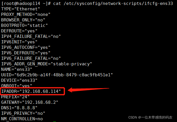Click the IPV4_FAILURE_FATAL="no" line
The image size is (177, 122).
pyautogui.click(x=31, y=36)
